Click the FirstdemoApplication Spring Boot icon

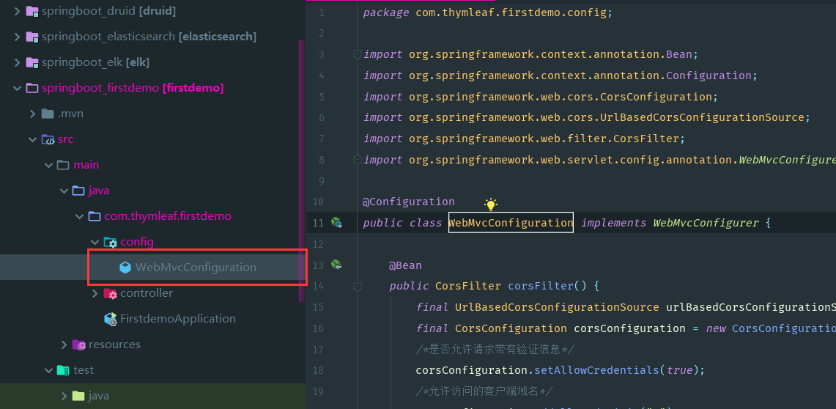pyautogui.click(x=111, y=319)
